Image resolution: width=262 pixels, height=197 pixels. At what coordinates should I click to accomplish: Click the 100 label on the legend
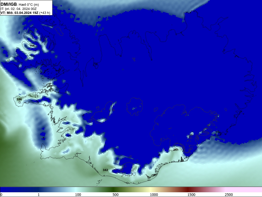coord(78,195)
